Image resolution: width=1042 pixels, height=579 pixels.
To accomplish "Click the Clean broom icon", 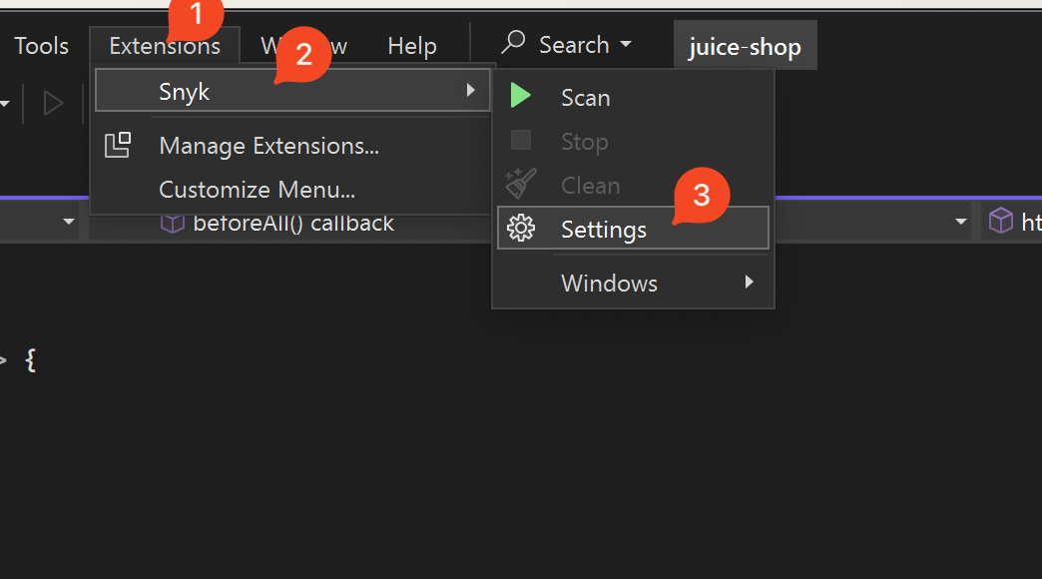I will point(520,185).
